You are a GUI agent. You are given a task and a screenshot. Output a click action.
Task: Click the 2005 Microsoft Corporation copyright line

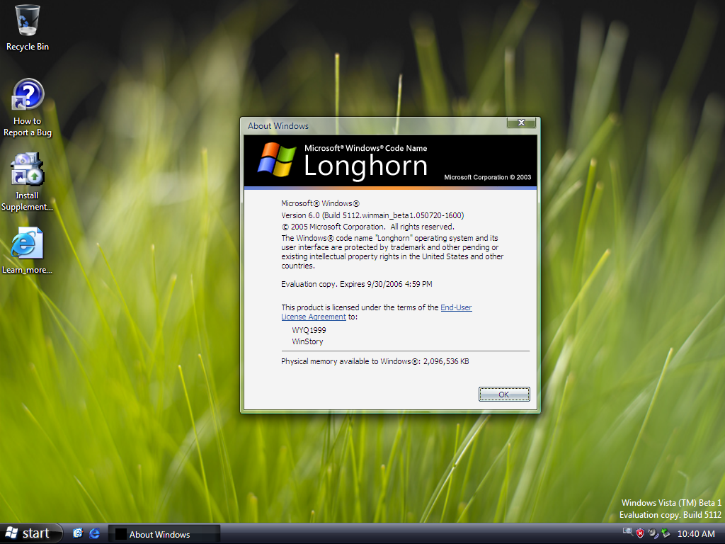tap(367, 227)
